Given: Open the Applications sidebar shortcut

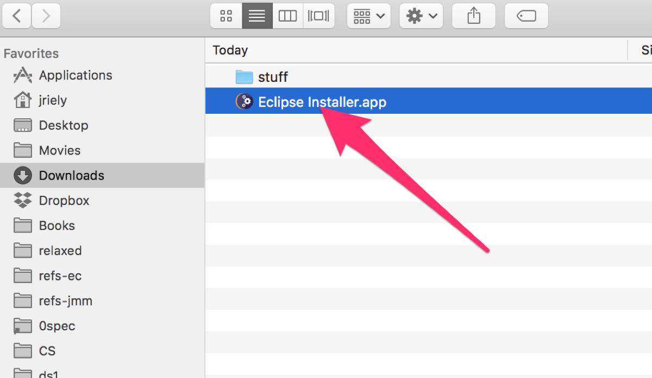Looking at the screenshot, I should point(76,75).
